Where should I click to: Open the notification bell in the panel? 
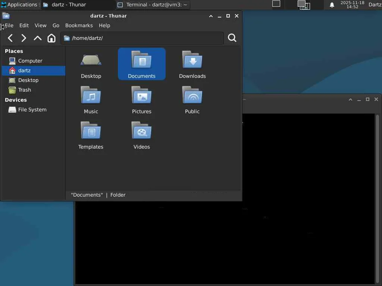pos(332,5)
